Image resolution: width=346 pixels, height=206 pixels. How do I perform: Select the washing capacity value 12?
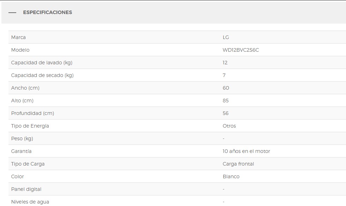tap(225, 63)
